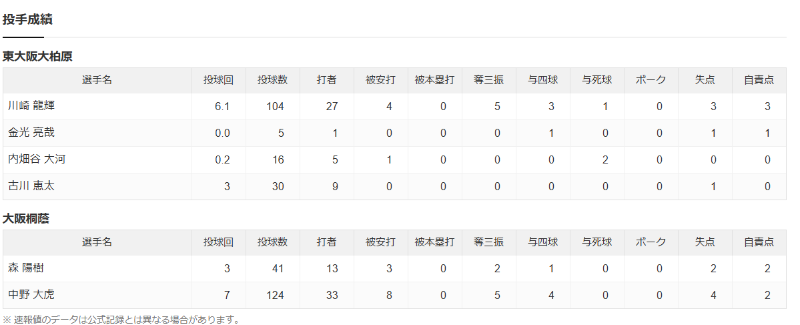Click 選手名 header in 東大阪大柏原 table

pos(97,80)
